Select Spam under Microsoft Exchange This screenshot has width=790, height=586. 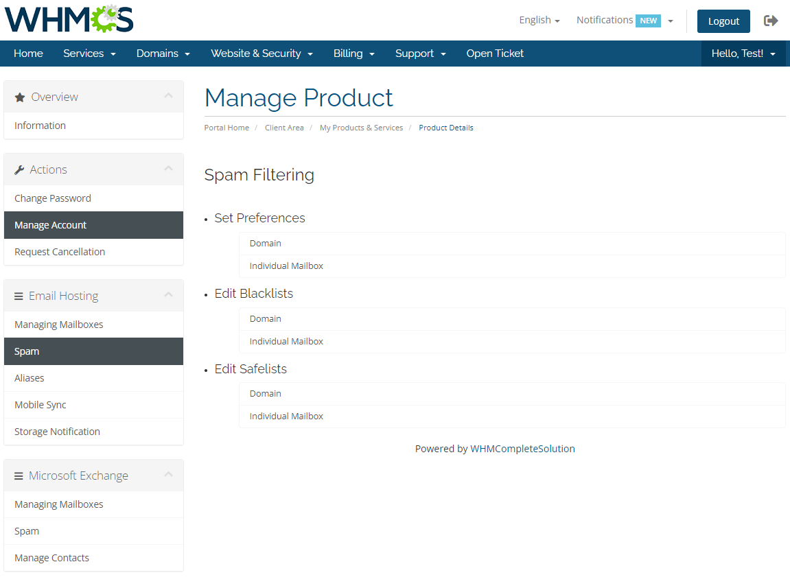[94, 531]
